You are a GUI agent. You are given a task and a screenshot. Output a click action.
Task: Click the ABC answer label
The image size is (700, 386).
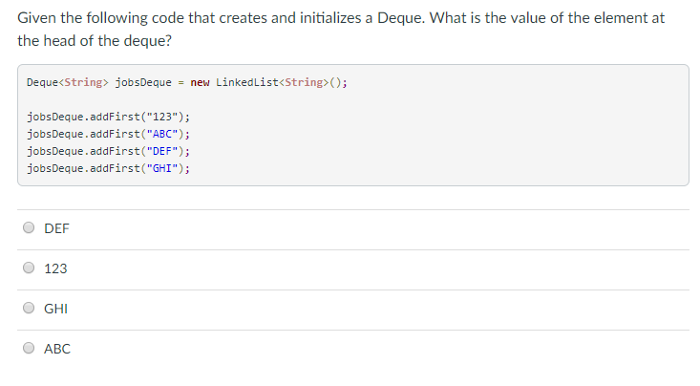click(57, 349)
